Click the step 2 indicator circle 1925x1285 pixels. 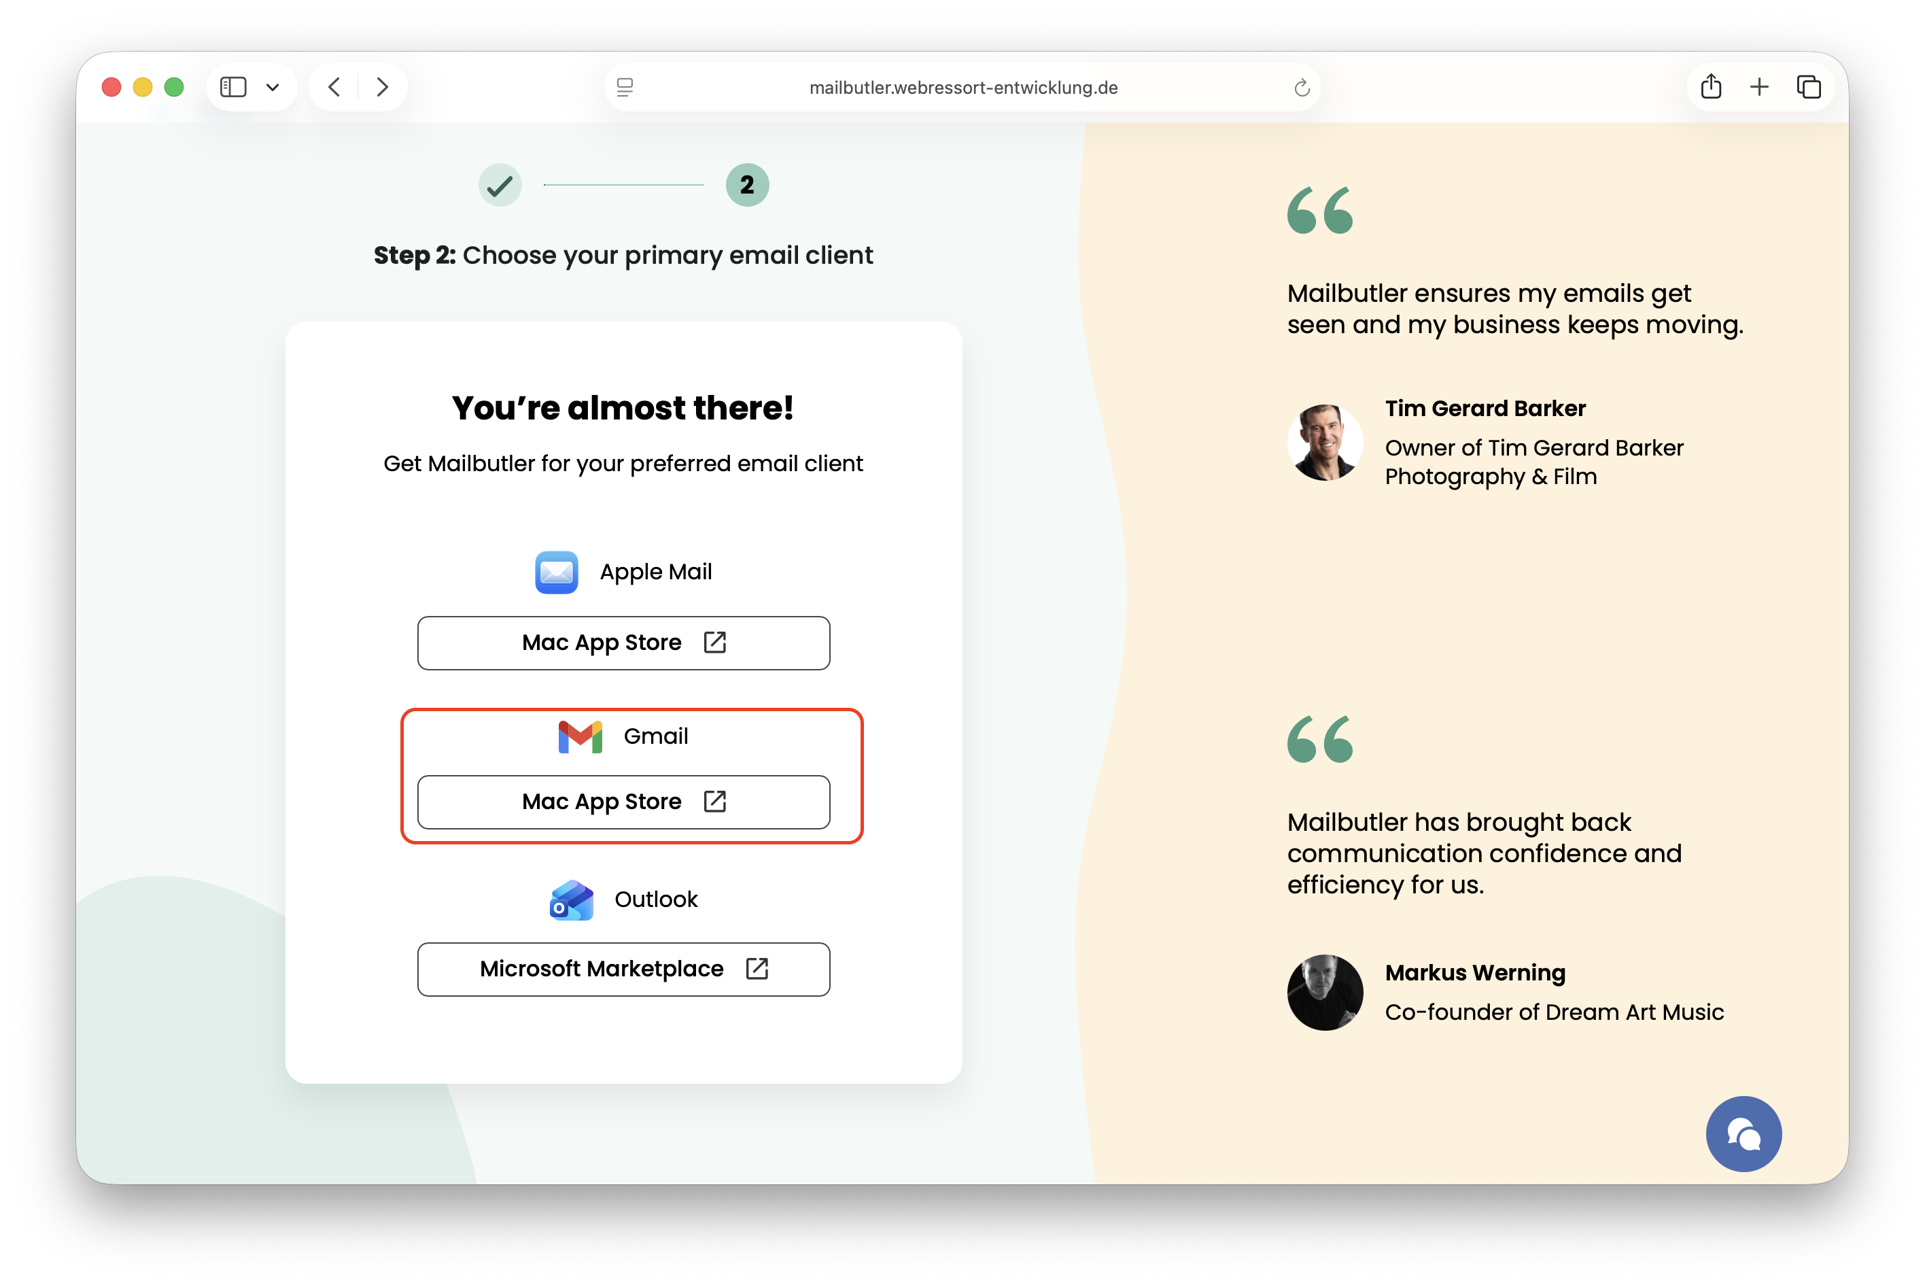coord(747,185)
